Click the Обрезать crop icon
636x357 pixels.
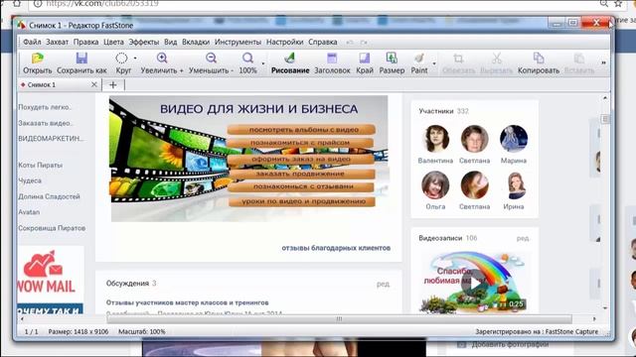pos(458,59)
